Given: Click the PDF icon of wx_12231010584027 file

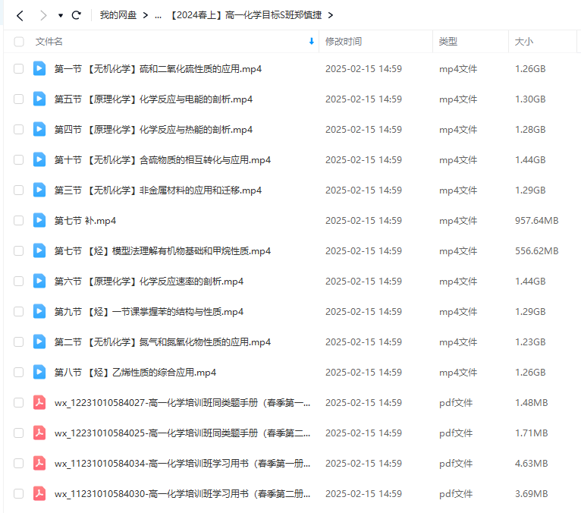Looking at the screenshot, I should [x=39, y=403].
